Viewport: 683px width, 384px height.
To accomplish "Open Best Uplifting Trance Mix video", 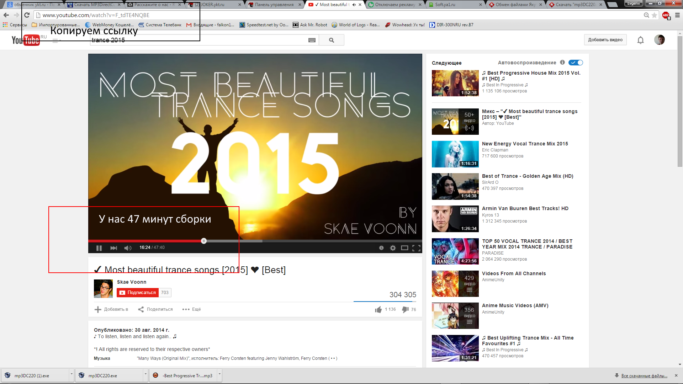I will (528, 341).
